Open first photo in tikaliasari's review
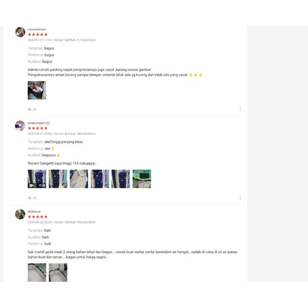This screenshot has height=308, width=308. (x=37, y=272)
